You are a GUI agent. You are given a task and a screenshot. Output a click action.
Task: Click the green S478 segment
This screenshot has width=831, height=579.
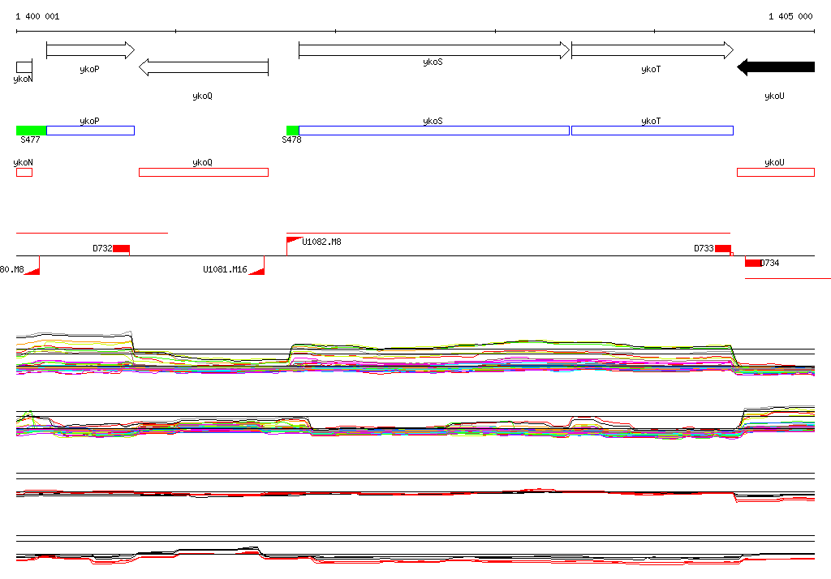click(x=292, y=131)
